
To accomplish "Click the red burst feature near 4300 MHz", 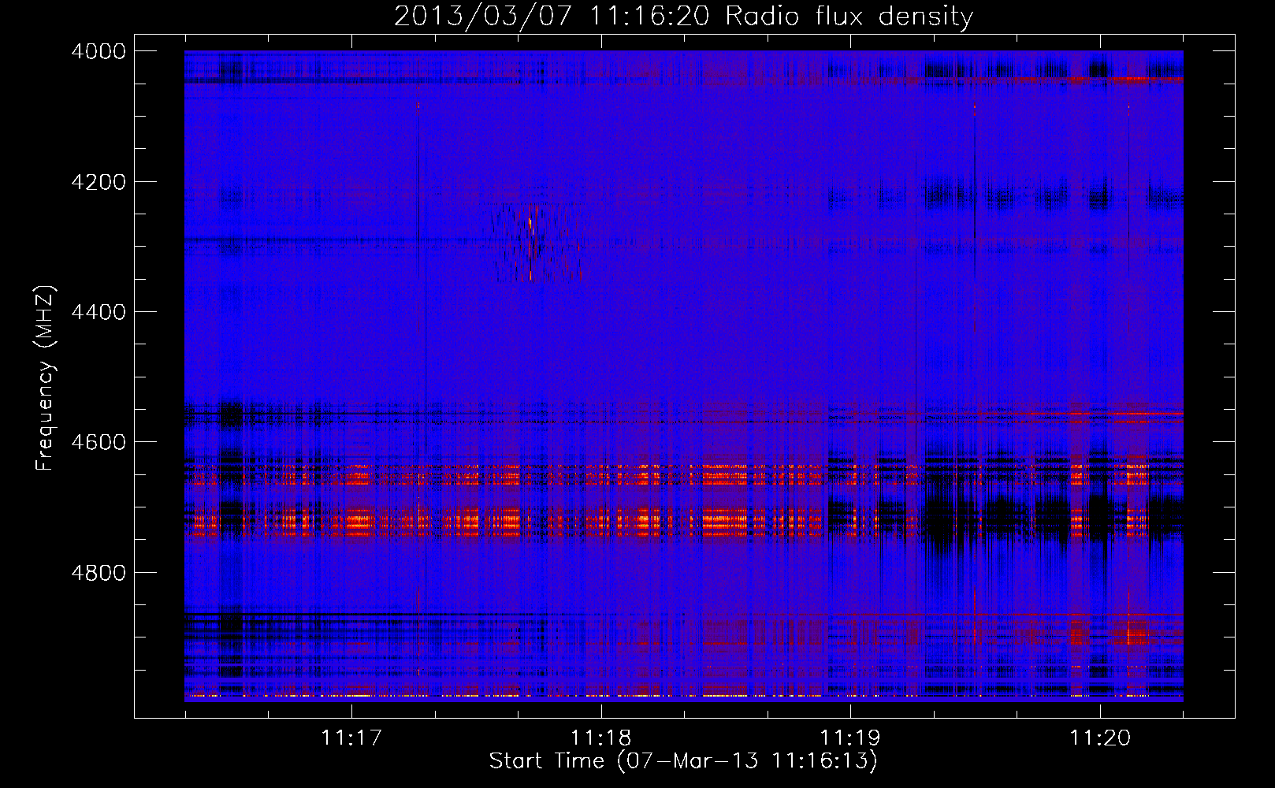I will click(x=534, y=241).
